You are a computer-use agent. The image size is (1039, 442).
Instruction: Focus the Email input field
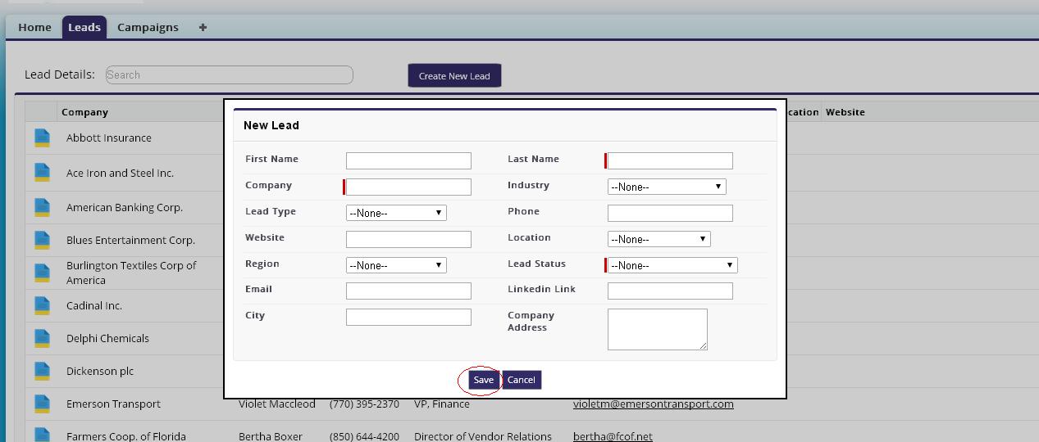pyautogui.click(x=408, y=291)
